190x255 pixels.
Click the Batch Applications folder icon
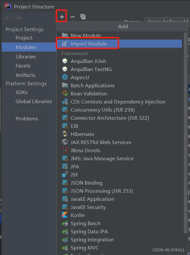pyautogui.click(x=65, y=85)
